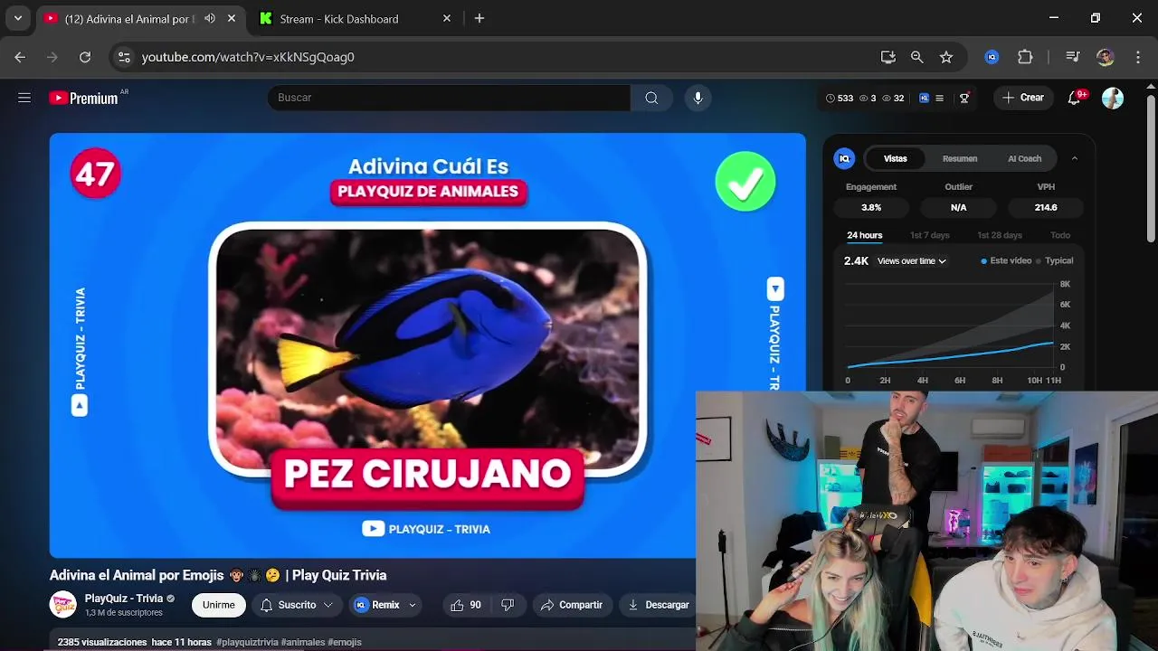Open the browser extensions puzzle icon

[x=1025, y=57]
